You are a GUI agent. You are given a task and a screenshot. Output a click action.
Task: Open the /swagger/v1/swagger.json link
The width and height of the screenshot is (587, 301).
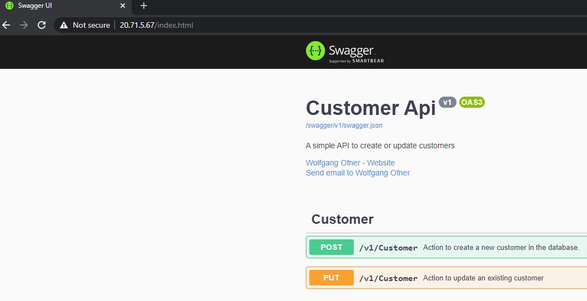click(x=344, y=126)
